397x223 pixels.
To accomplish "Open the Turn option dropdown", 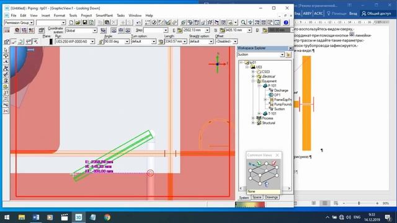I will click(154, 42).
